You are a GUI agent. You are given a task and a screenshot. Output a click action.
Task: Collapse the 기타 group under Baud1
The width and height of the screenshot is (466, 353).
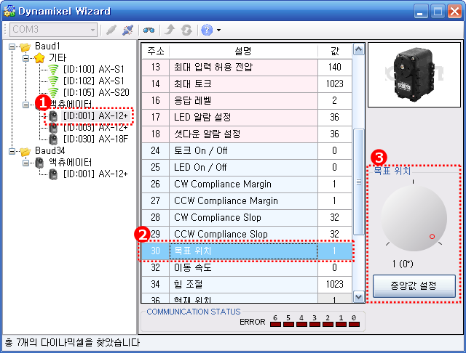pyautogui.click(x=25, y=58)
